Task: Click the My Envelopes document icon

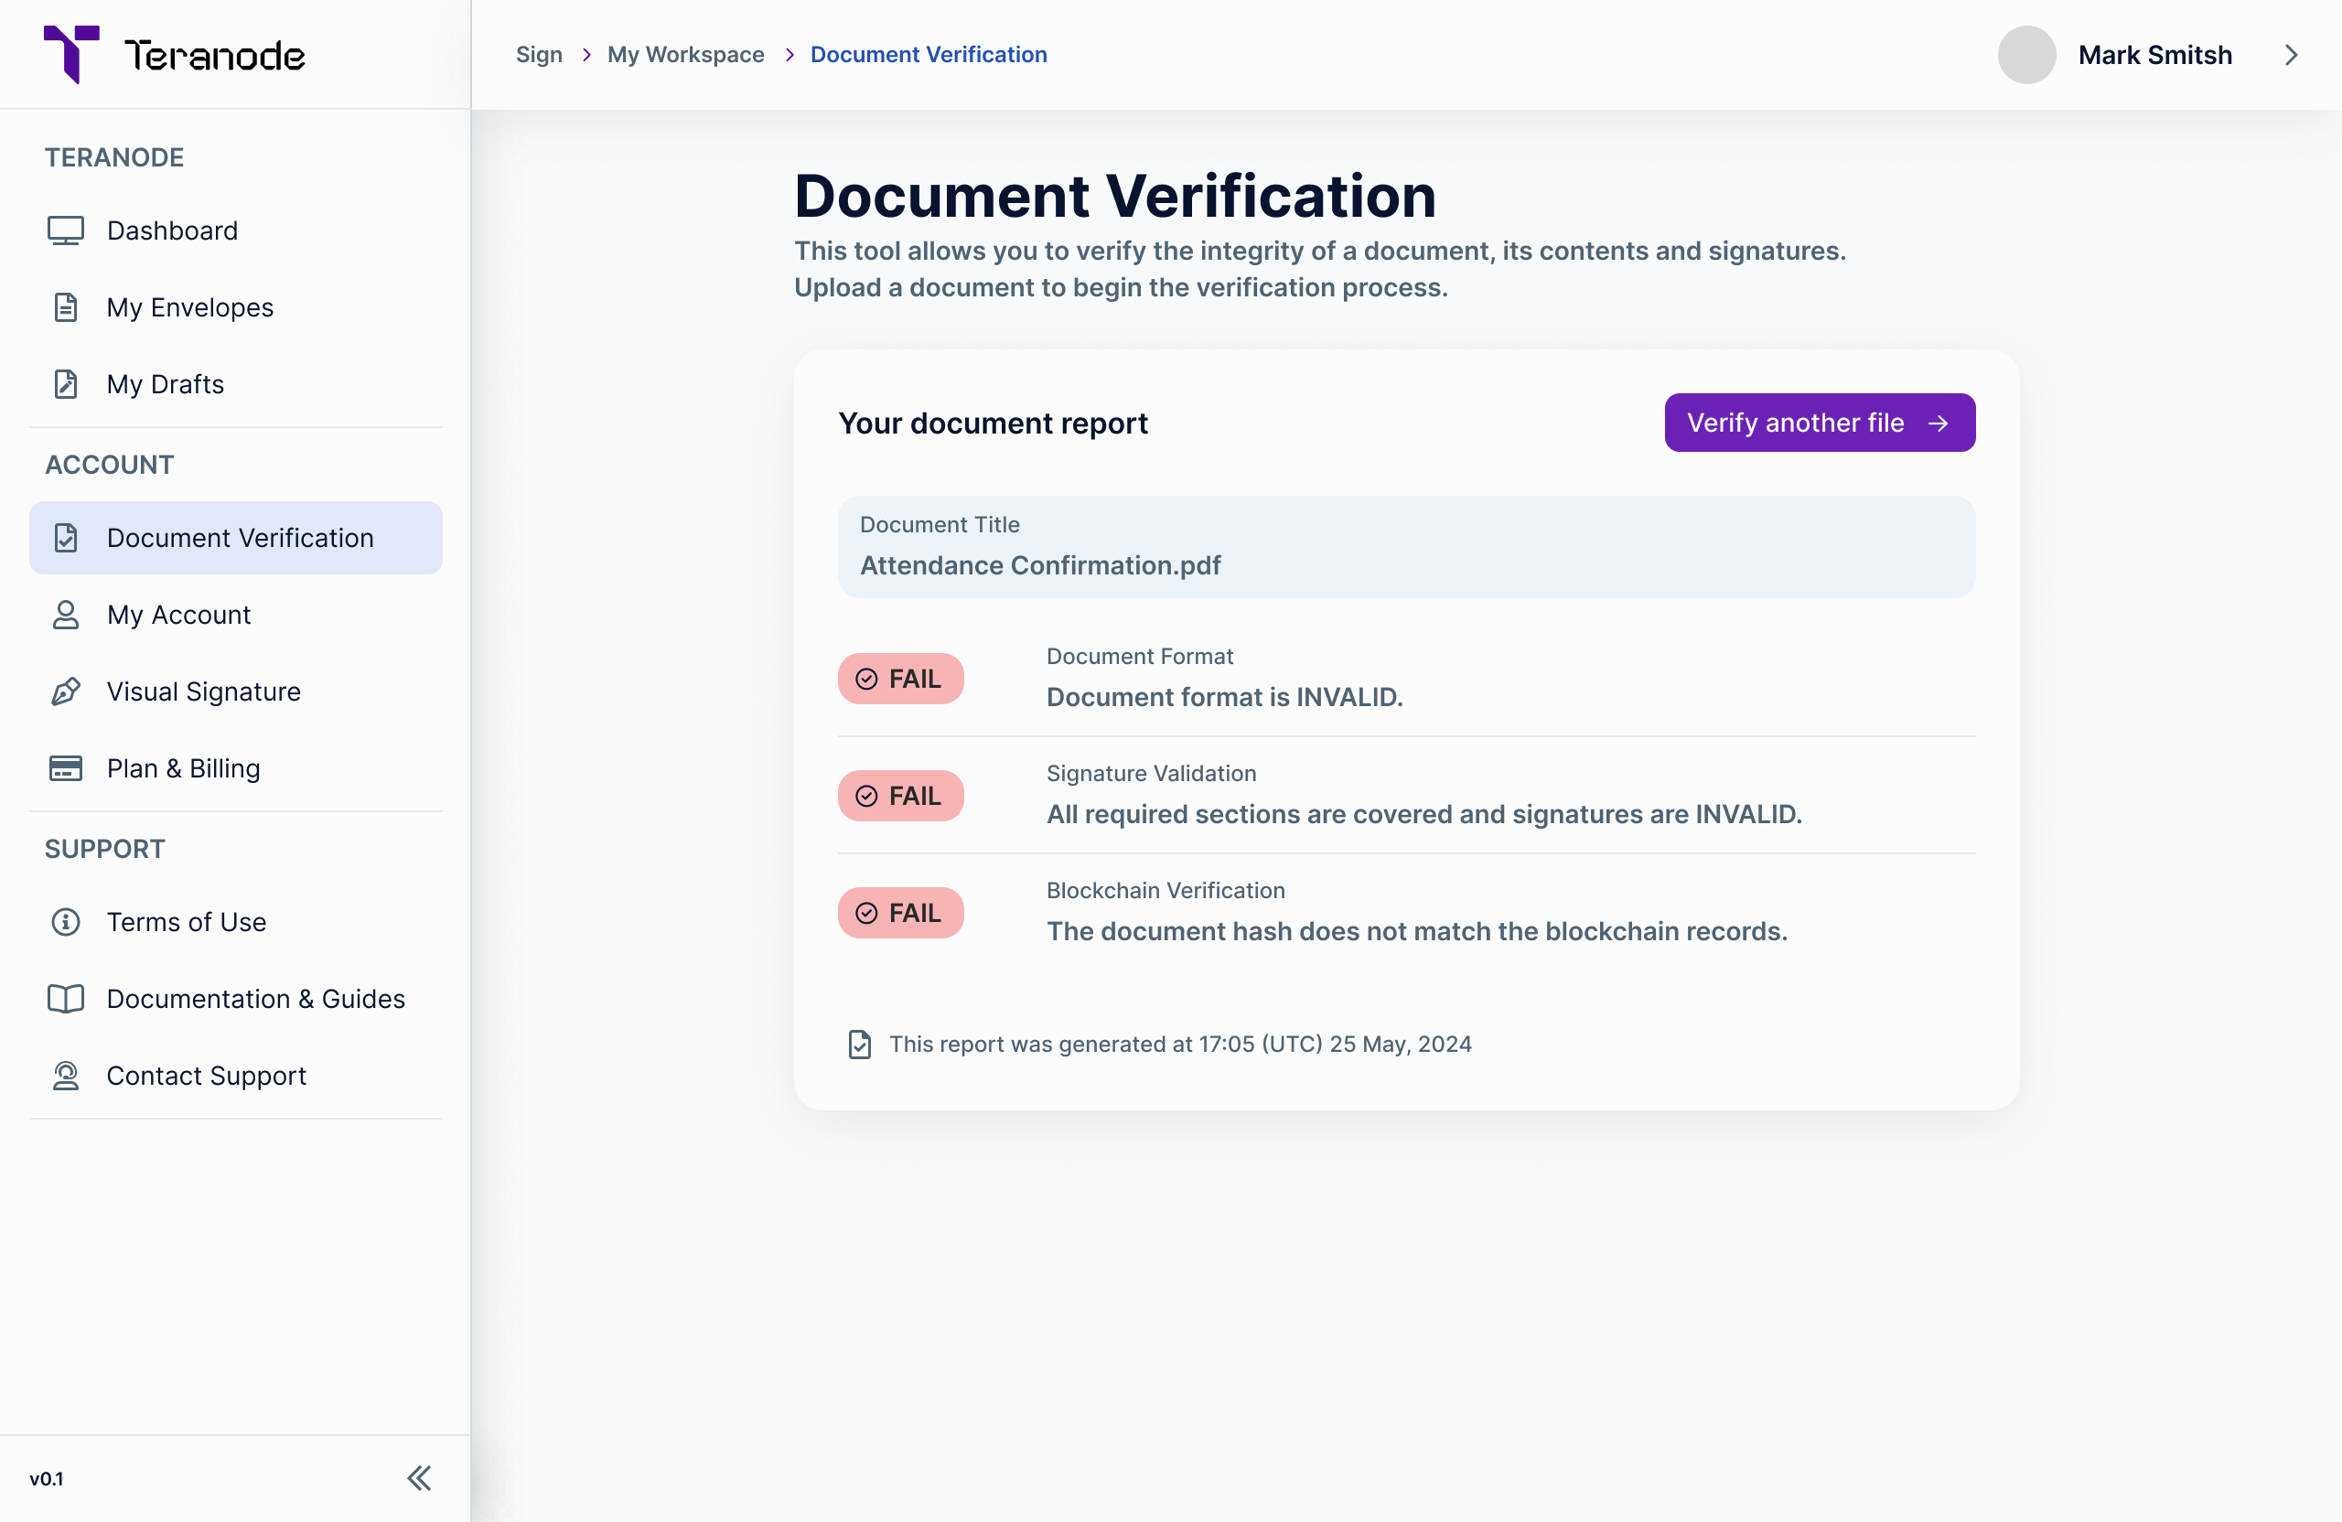Action: pyautogui.click(x=66, y=307)
